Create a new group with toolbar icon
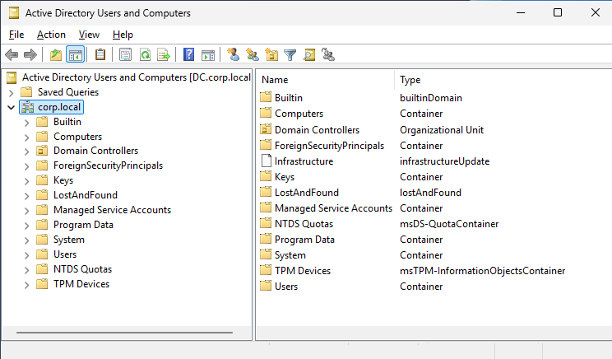 (253, 54)
